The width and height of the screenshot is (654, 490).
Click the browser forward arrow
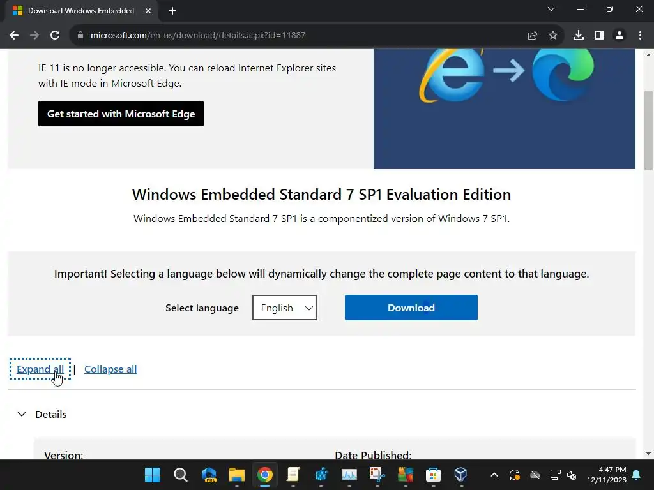tap(34, 36)
